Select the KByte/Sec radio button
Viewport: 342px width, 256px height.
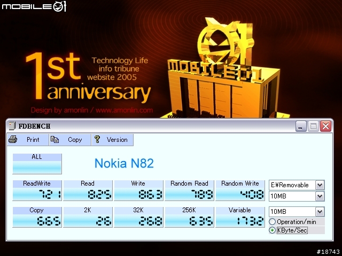(272, 230)
